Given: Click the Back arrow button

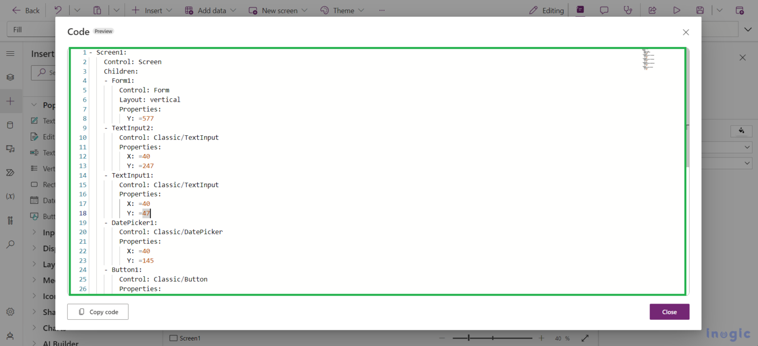Looking at the screenshot, I should coord(26,10).
